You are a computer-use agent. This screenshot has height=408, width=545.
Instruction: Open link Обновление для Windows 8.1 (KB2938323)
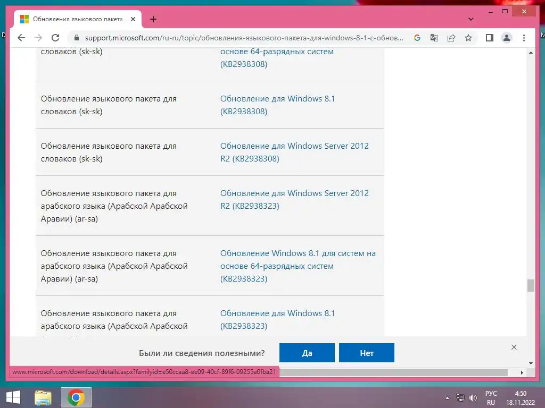point(277,319)
